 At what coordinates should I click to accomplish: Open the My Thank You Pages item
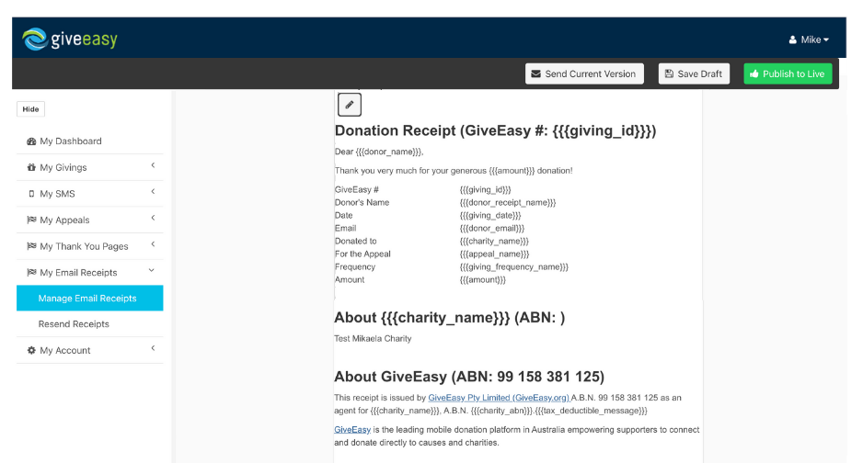click(x=90, y=246)
